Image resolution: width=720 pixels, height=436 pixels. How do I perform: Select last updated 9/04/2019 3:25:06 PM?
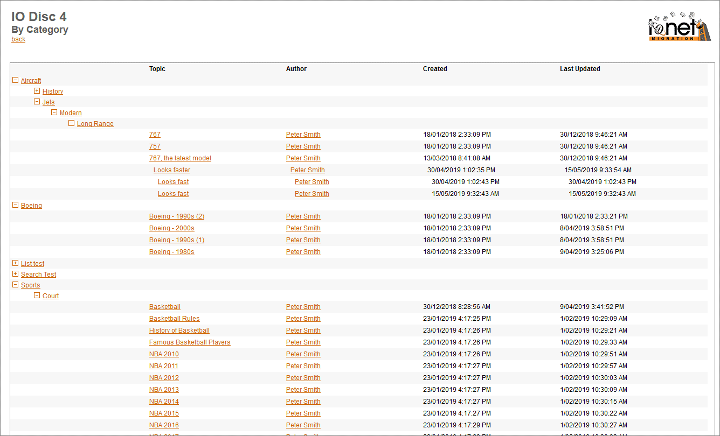coord(592,252)
